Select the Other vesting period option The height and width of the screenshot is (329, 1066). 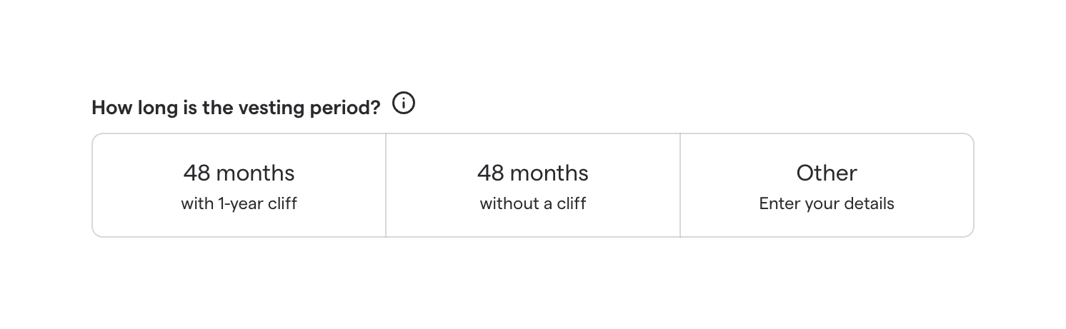coord(827,186)
